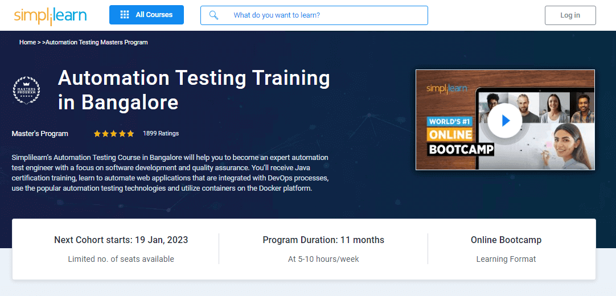This screenshot has width=616, height=296.
Task: Open Automation Testing Masters Program breadcrumb
Action: click(97, 42)
